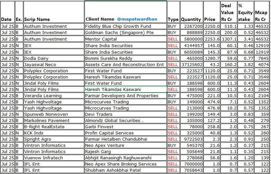The image size is (271, 174).
Task: Select the 'Price' column header
Action: click(x=212, y=12)
